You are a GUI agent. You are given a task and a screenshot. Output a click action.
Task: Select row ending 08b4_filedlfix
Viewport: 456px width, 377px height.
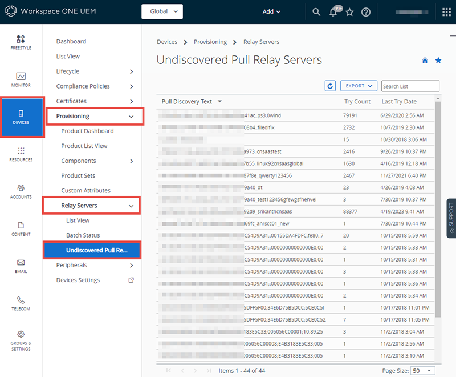tap(295, 127)
